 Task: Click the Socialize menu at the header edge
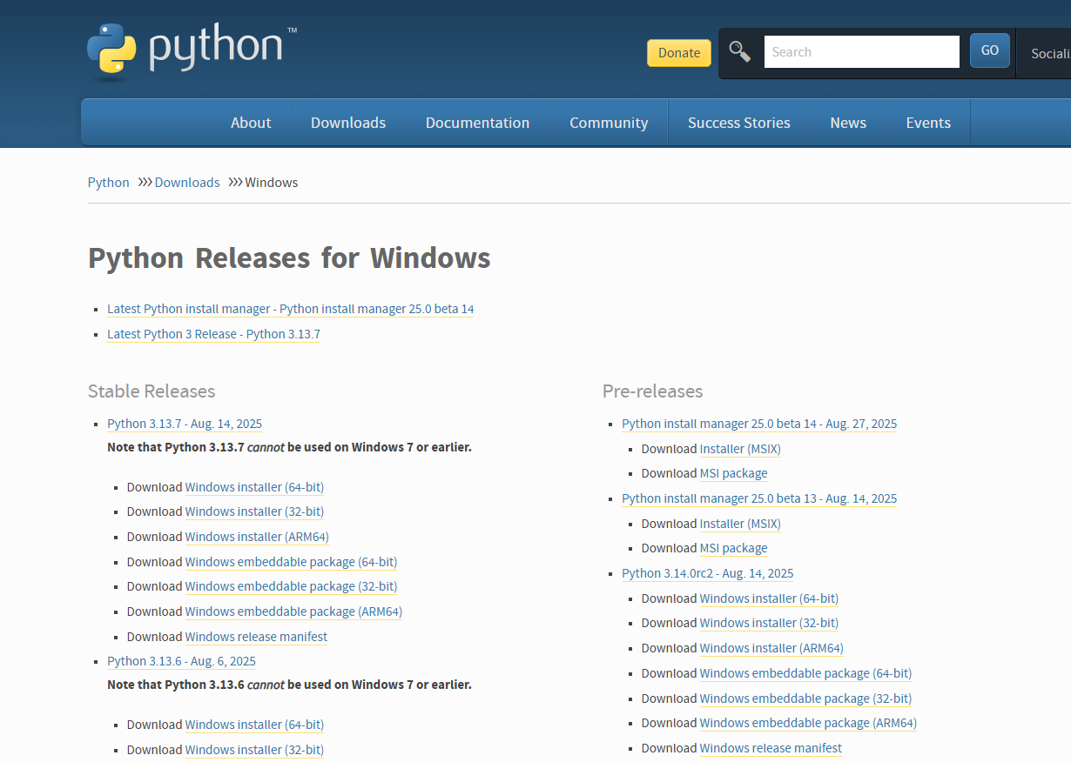coord(1050,53)
